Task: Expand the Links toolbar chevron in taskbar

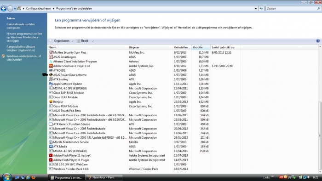Action: click(272, 176)
